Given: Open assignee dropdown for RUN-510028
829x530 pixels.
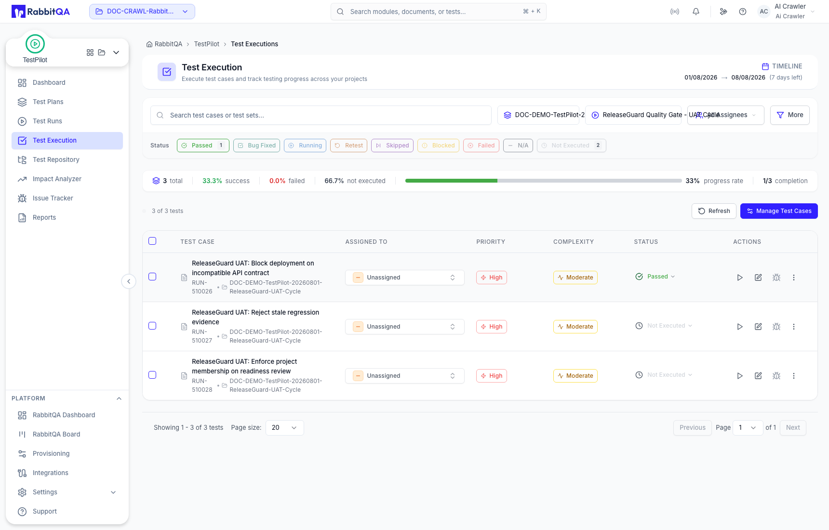Looking at the screenshot, I should [405, 376].
